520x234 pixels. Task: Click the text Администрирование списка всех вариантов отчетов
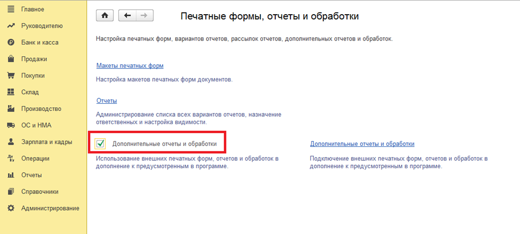[x=189, y=118]
